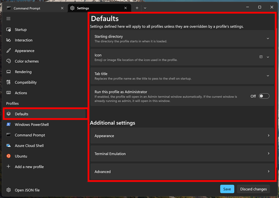279x198 pixels.
Task: Select Interaction in the sidebar
Action: coord(45,40)
